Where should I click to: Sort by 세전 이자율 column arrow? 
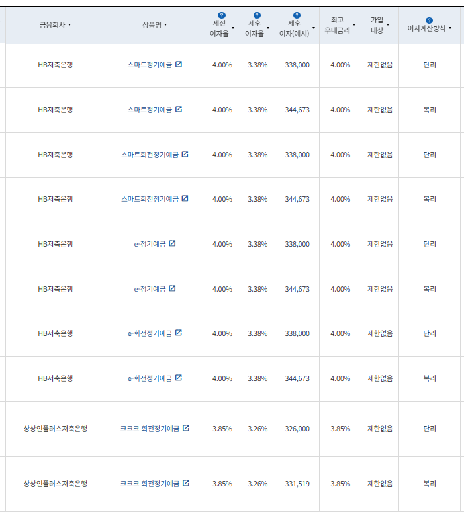coord(233,28)
